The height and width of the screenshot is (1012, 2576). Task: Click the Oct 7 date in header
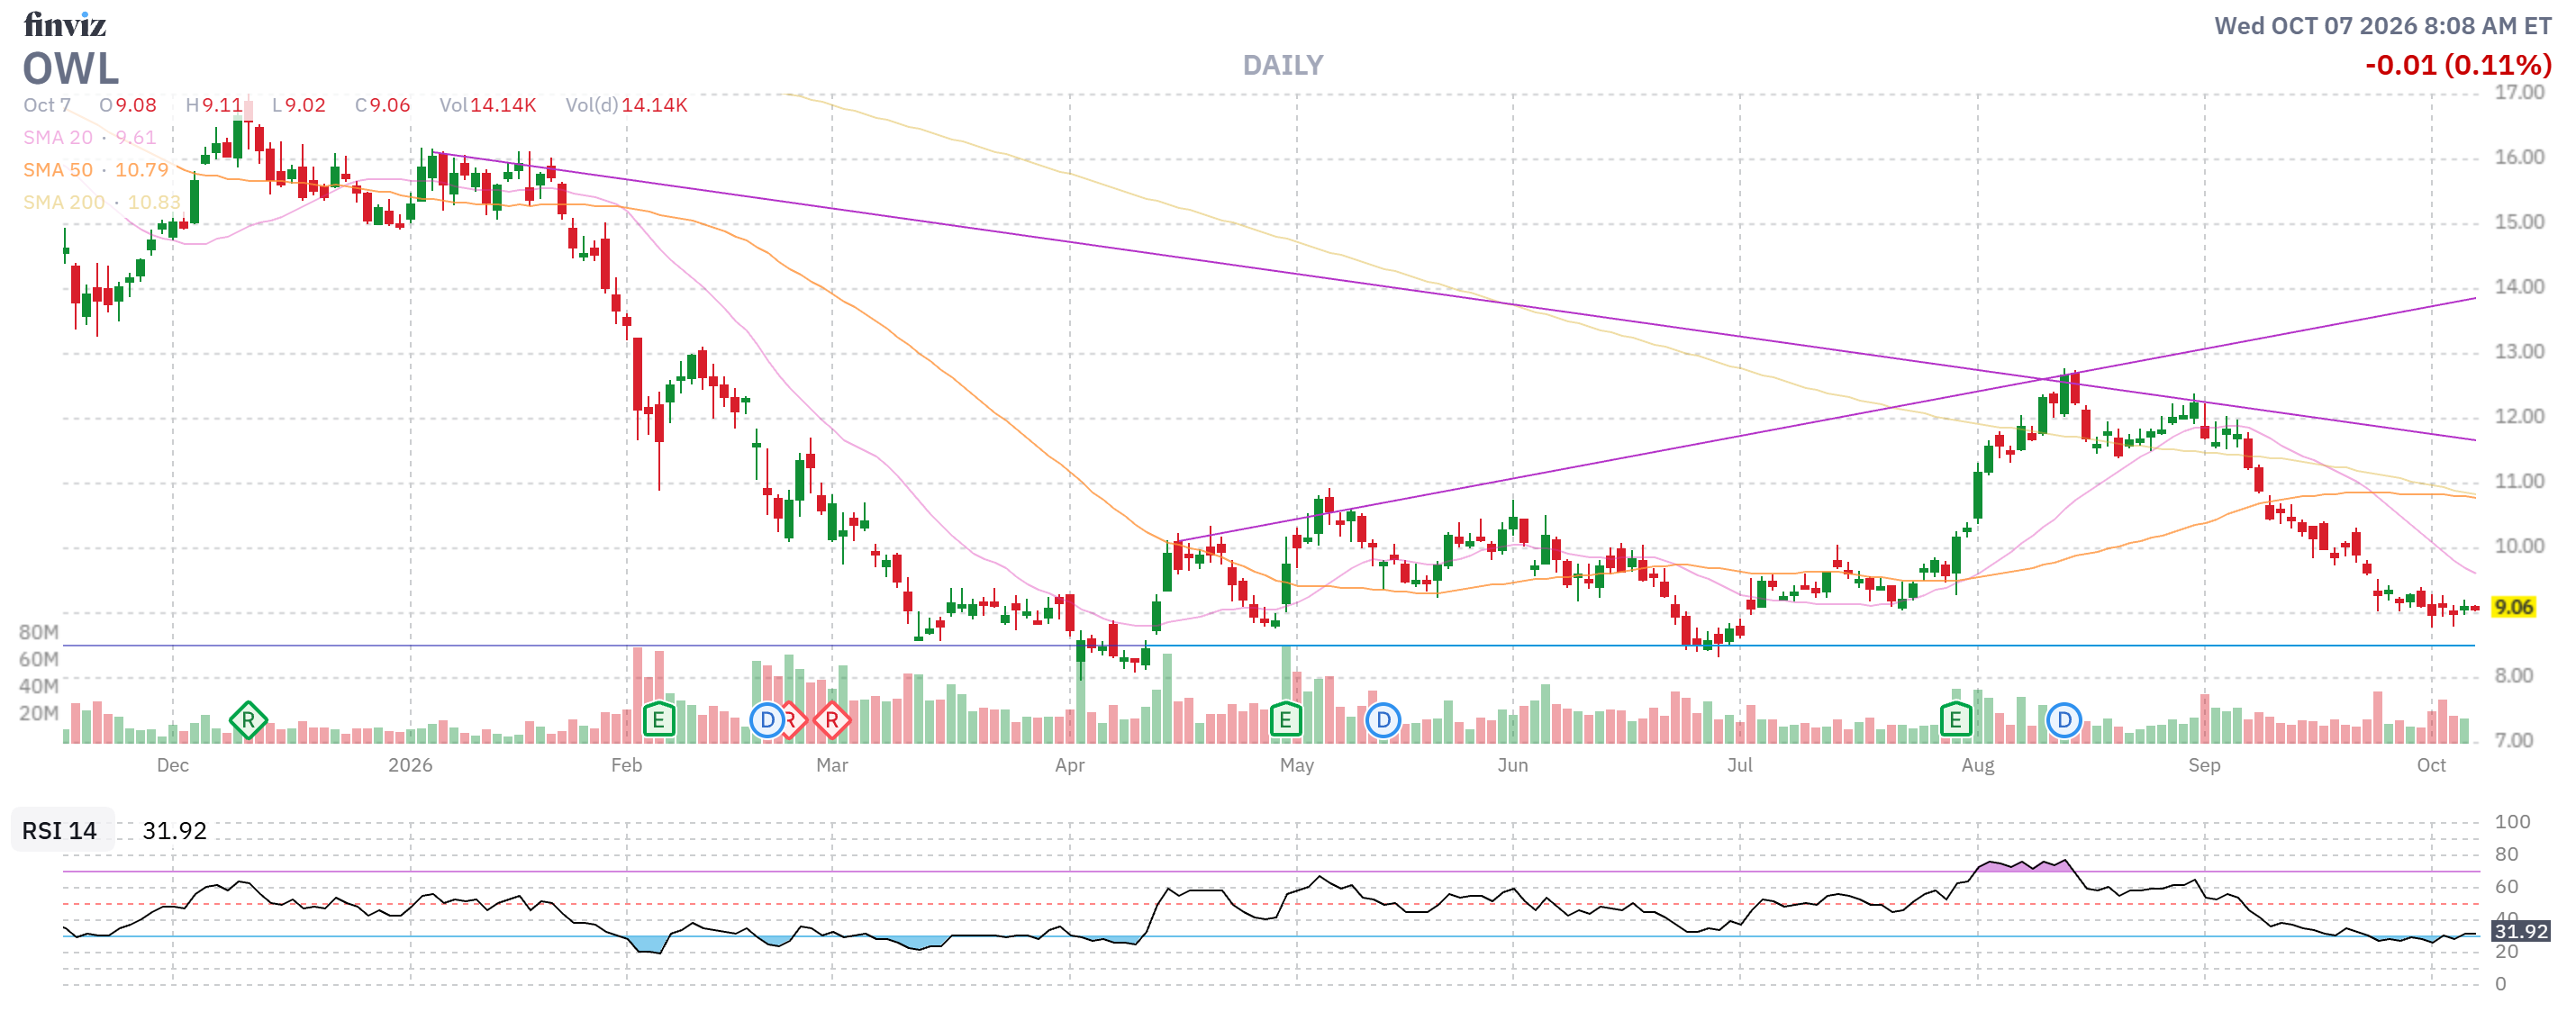[x=47, y=105]
